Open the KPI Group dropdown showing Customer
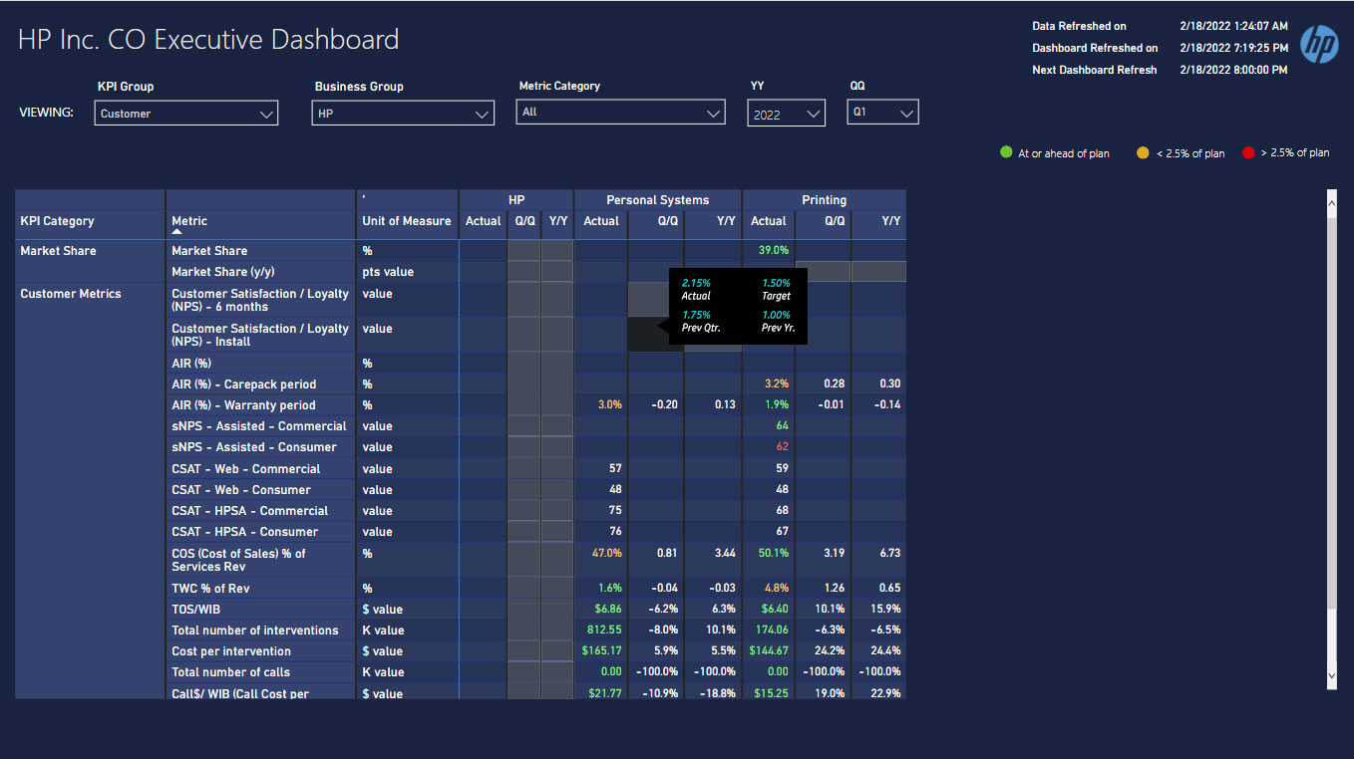Screen dimensions: 1354x759 tap(186, 114)
